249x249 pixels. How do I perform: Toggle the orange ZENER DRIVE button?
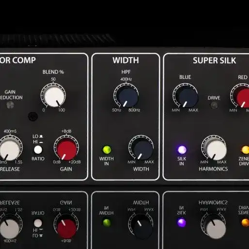(245, 150)
